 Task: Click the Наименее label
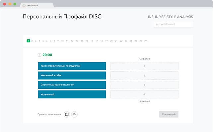coord(144,101)
